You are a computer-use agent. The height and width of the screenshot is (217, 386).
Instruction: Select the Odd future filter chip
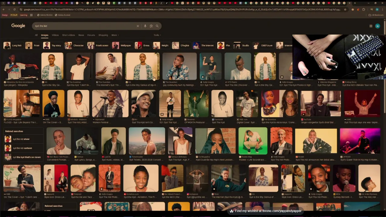263,46
